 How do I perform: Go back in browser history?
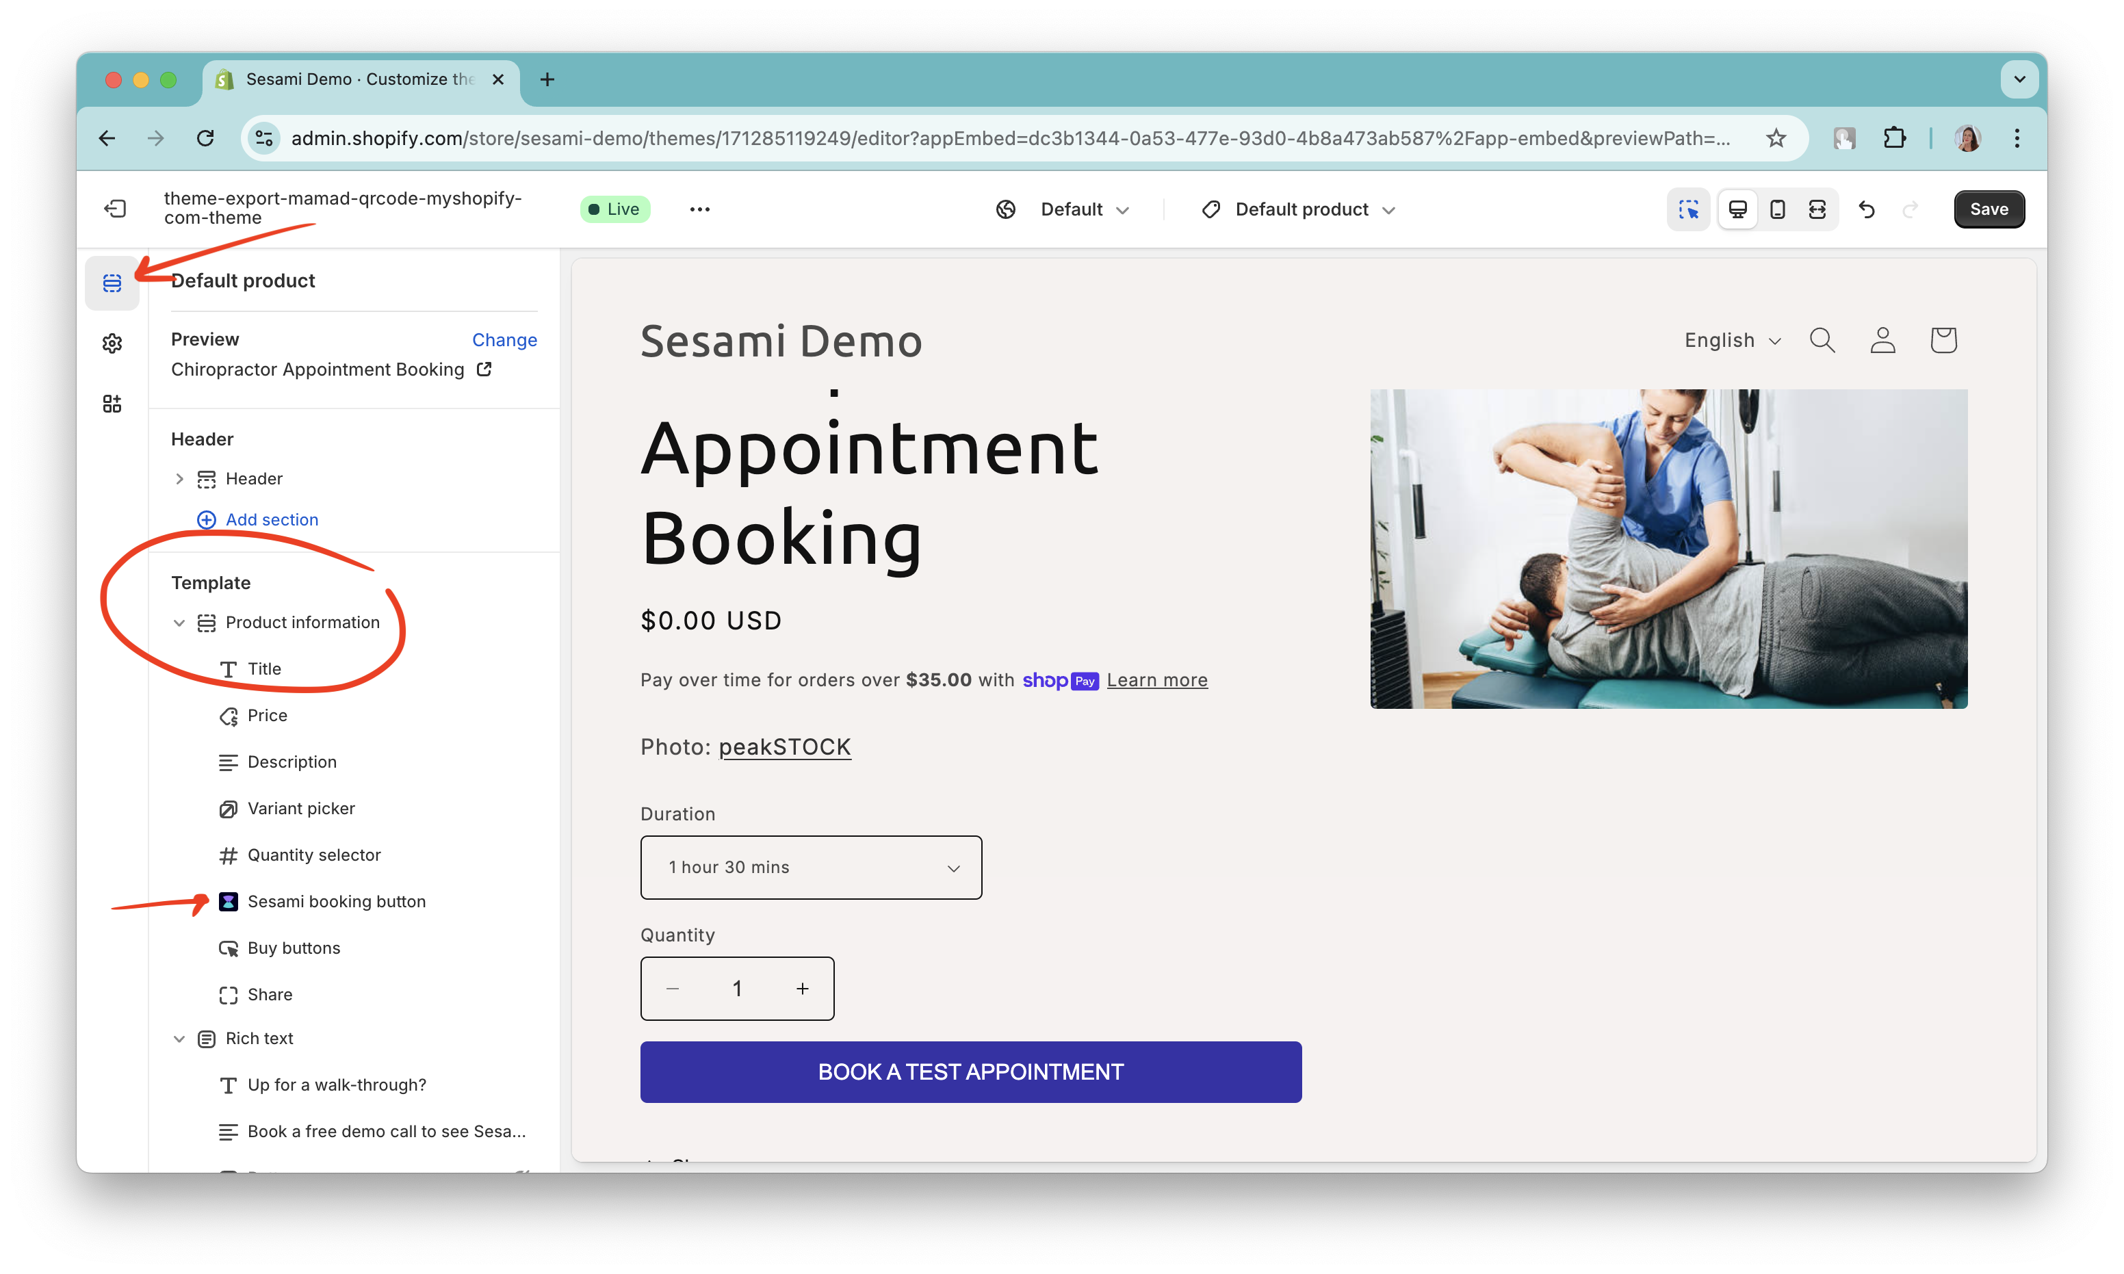point(107,138)
